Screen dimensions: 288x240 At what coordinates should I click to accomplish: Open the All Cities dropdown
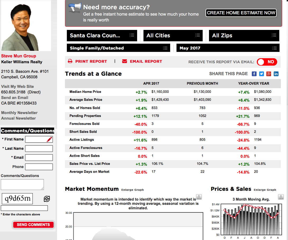(x=173, y=35)
